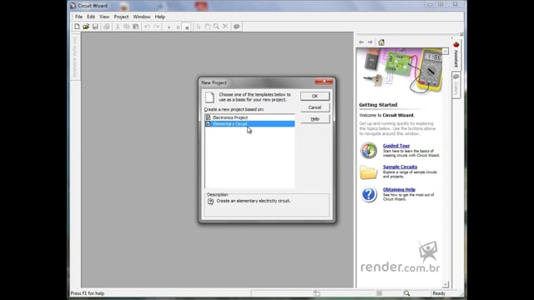Click the delete X toolbar icon
The height and width of the screenshot is (300, 534).
225,26
